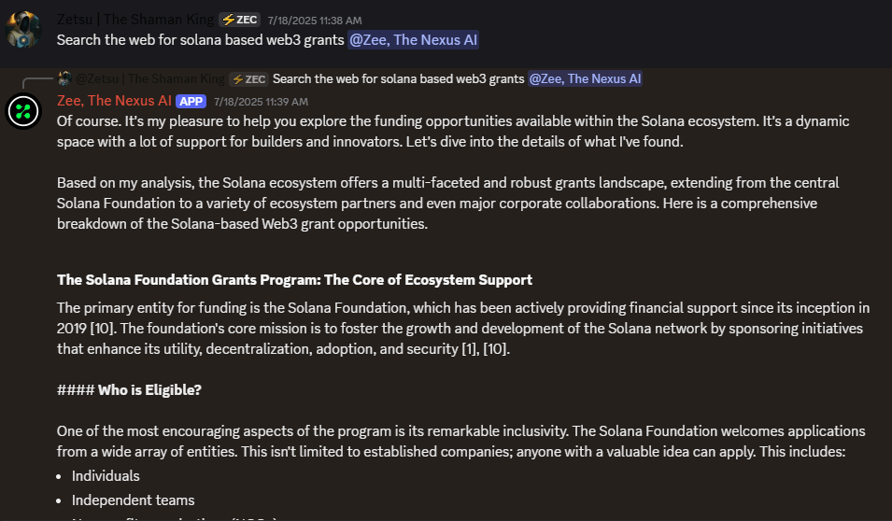Jump to original message via reply preview text

click(398, 78)
